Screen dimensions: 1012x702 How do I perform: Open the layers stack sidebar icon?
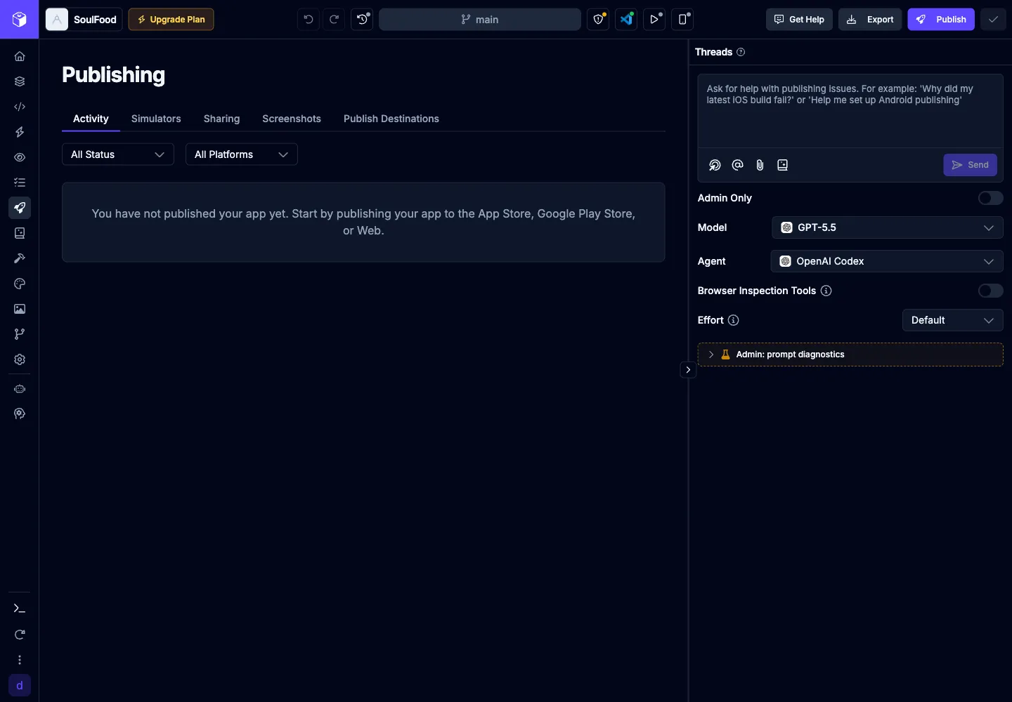(x=20, y=81)
